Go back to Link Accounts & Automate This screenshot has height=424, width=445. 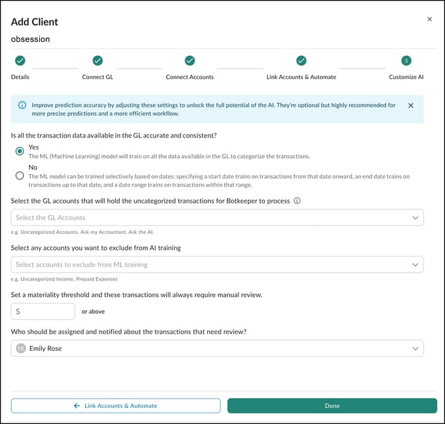point(116,405)
